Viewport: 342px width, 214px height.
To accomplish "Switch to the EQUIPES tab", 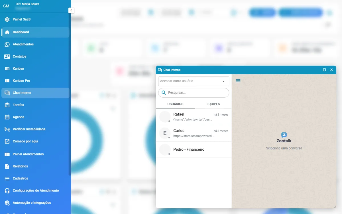I will (x=213, y=104).
